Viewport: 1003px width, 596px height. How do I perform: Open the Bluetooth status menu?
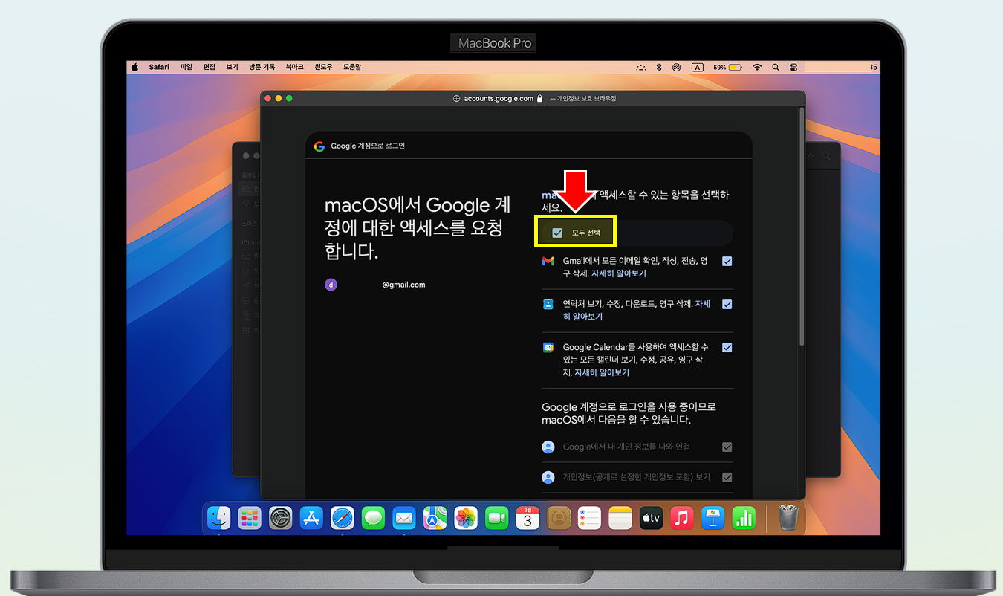(658, 67)
